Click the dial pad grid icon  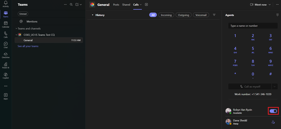coord(277,15)
